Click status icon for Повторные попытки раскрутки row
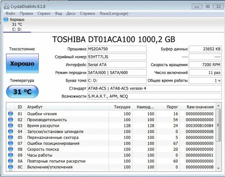 click(x=11, y=161)
